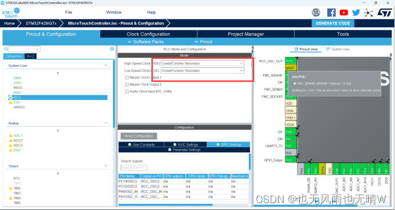395x210 pixels.
Task: Click the ST logo icon
Action: coord(384,13)
